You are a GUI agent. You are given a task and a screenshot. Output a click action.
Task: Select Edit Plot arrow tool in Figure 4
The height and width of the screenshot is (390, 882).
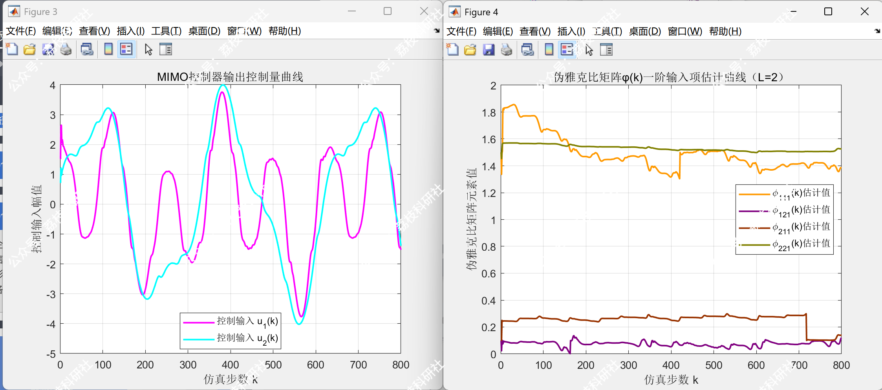tap(589, 50)
